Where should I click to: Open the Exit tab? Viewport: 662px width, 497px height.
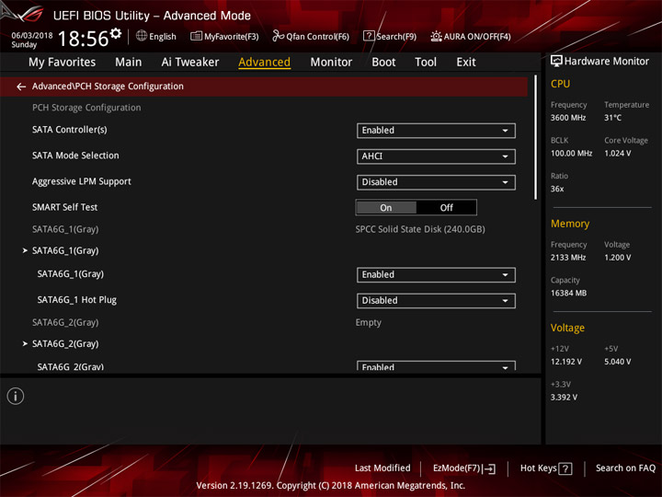click(x=465, y=63)
